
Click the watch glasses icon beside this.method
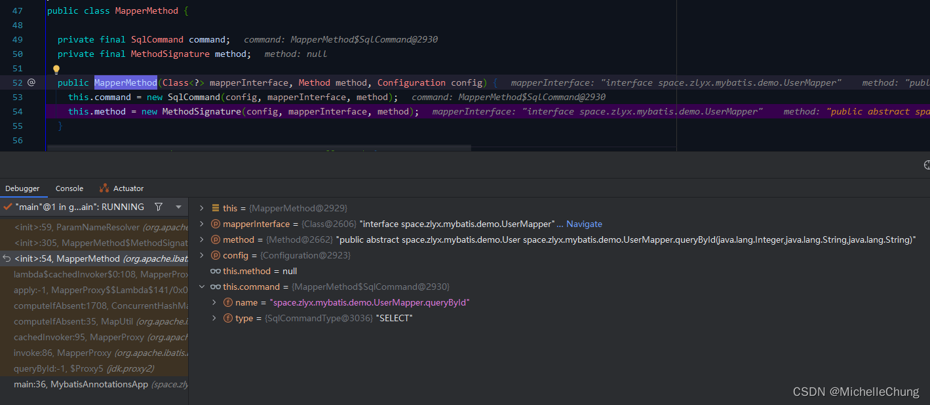215,271
